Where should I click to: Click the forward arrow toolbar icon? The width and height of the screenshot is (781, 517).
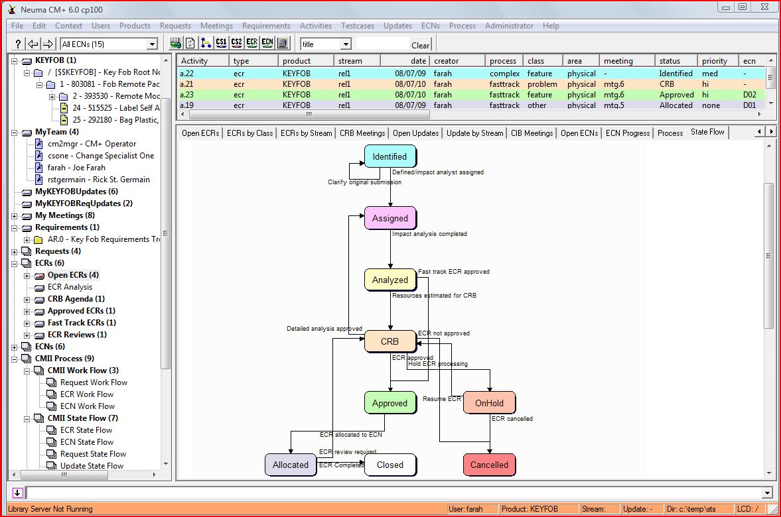[48, 44]
